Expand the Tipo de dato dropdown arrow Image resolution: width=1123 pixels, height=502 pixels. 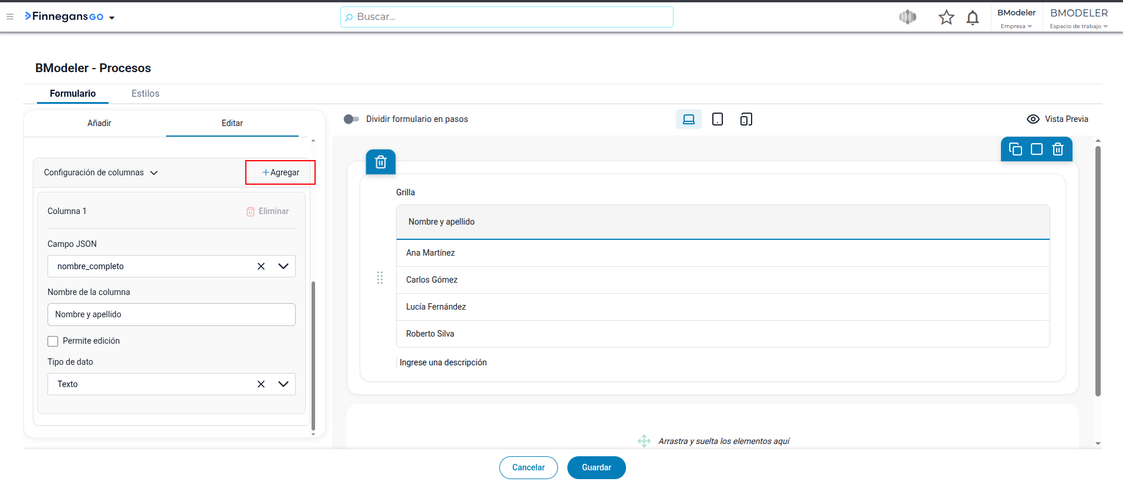click(283, 384)
